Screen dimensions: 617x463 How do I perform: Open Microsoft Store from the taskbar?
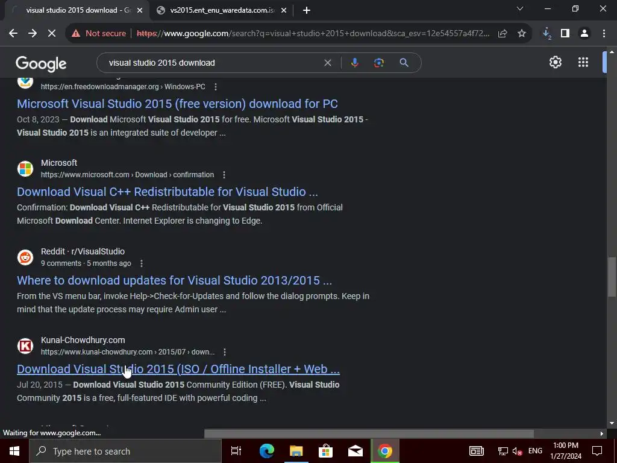click(x=325, y=451)
